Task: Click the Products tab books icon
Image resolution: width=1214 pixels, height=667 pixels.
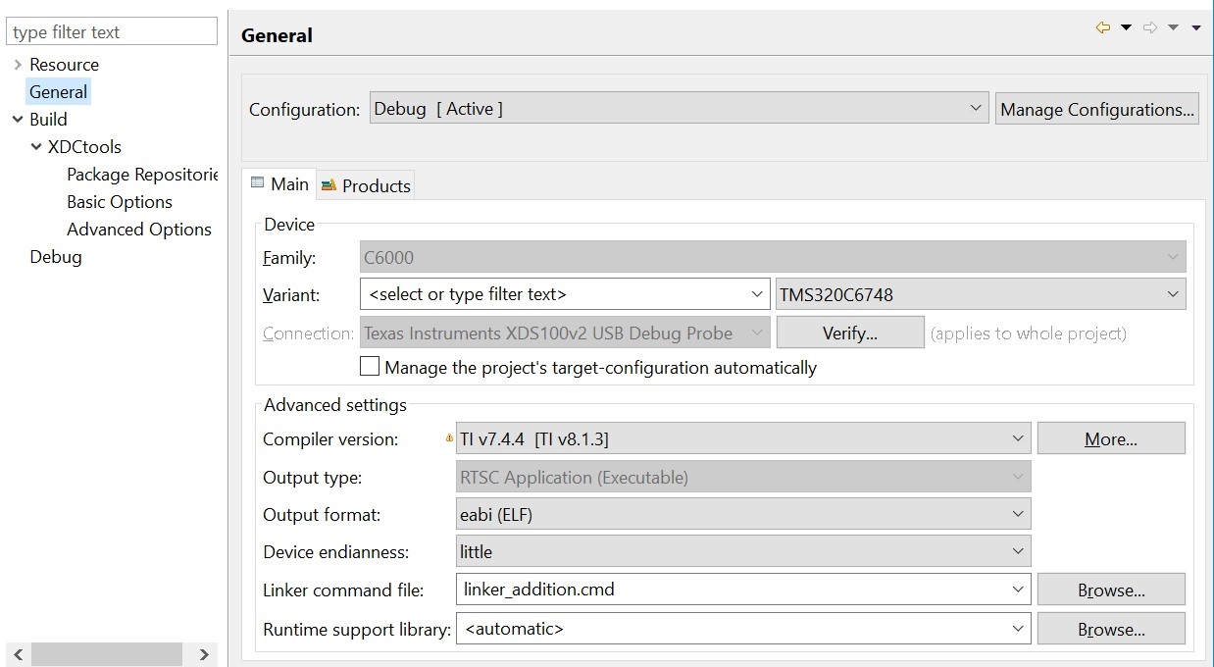Action: point(329,185)
